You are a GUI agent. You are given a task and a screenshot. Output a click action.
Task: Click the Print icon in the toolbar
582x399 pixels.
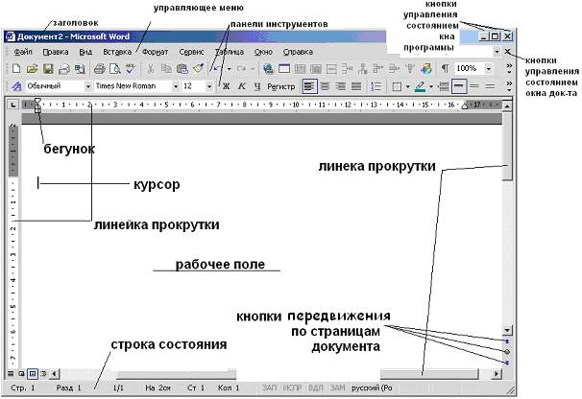point(97,69)
